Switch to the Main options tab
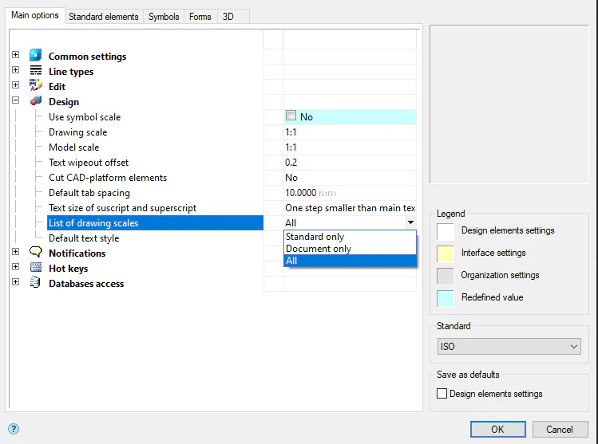Screen dimensions: 598x444 tap(35, 15)
